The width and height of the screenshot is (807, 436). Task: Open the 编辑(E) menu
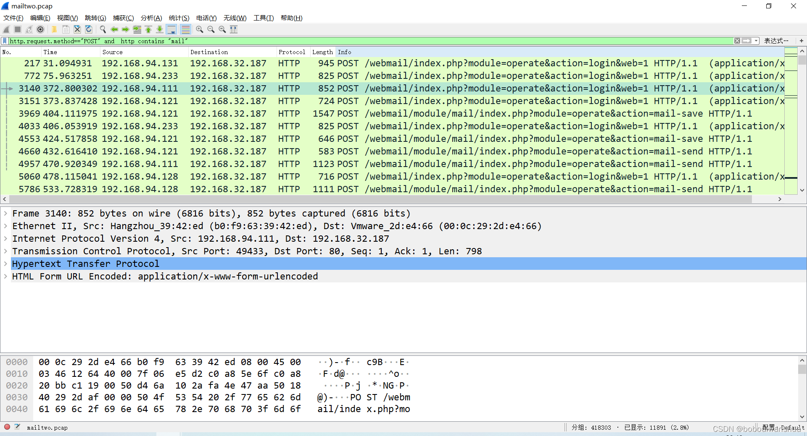coord(40,18)
